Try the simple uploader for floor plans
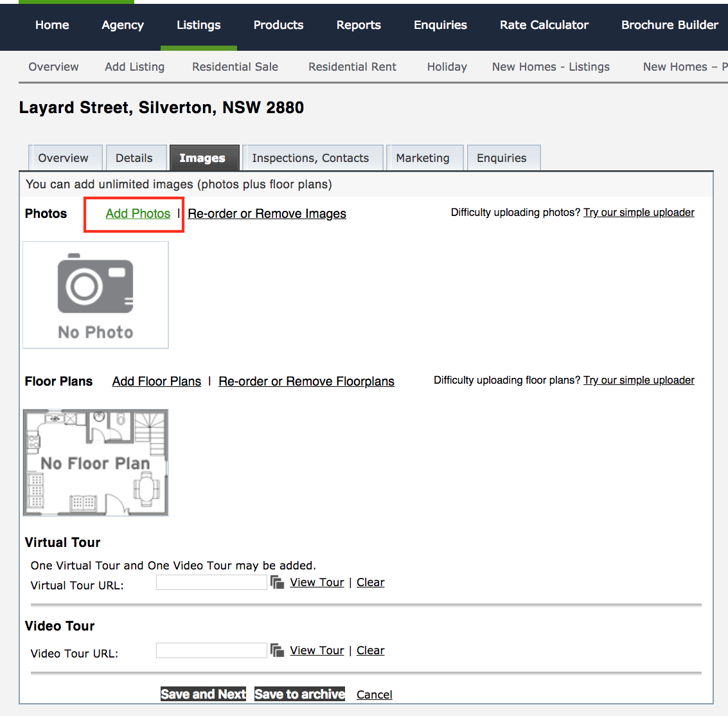 click(x=639, y=380)
